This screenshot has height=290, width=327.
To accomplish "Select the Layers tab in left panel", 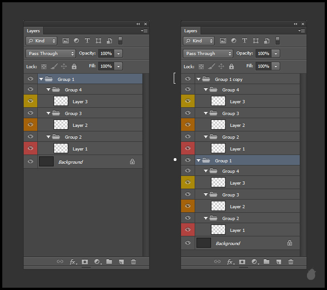I will coord(33,31).
